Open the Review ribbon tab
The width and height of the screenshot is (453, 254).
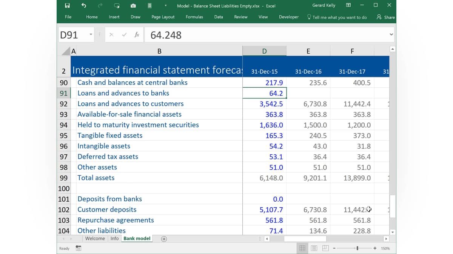click(241, 17)
